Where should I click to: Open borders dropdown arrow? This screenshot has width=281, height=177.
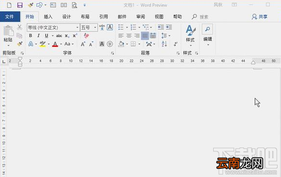click(x=139, y=44)
